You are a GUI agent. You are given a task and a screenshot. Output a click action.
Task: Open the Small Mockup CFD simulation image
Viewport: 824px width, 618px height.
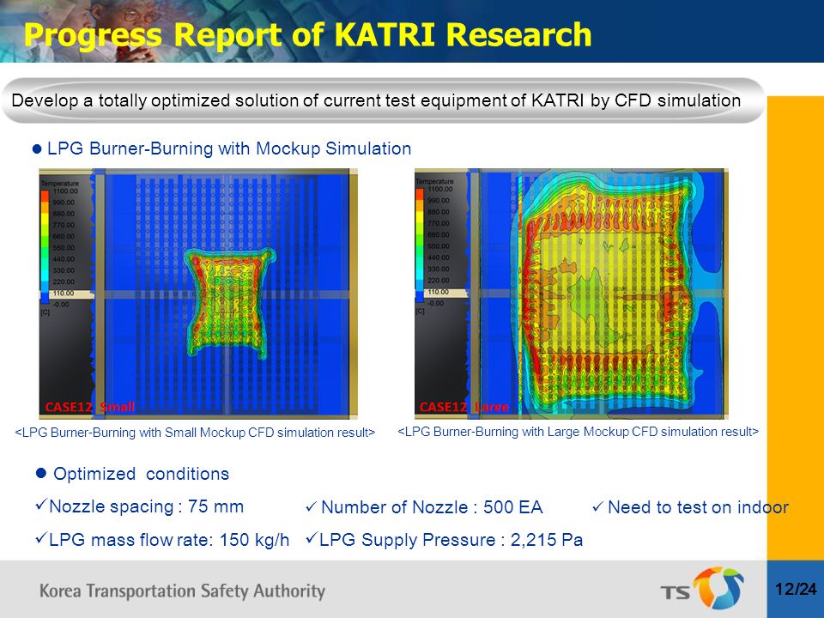coord(198,294)
